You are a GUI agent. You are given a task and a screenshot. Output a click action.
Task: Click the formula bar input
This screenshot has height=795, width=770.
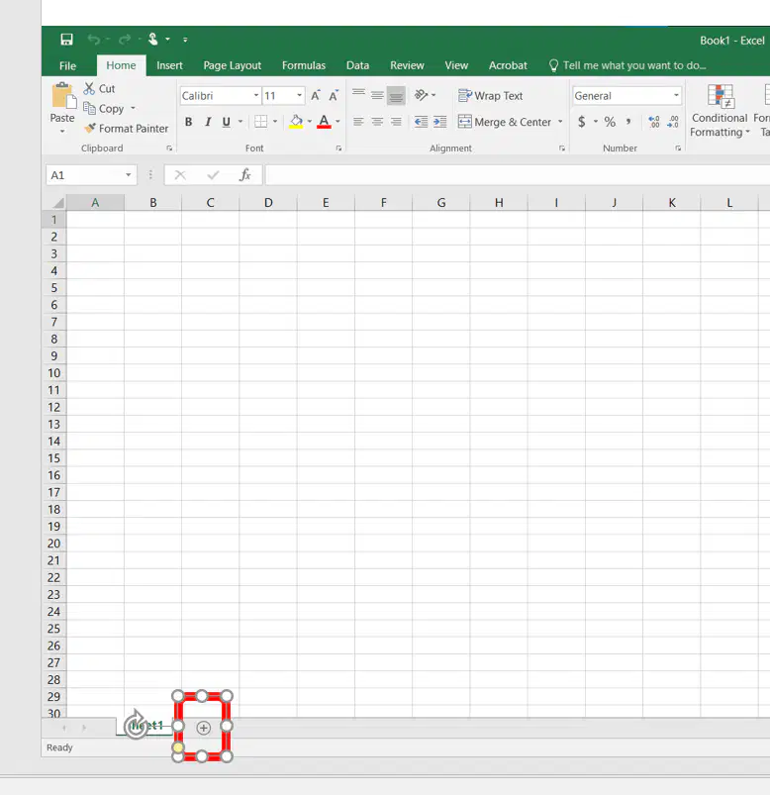click(517, 175)
